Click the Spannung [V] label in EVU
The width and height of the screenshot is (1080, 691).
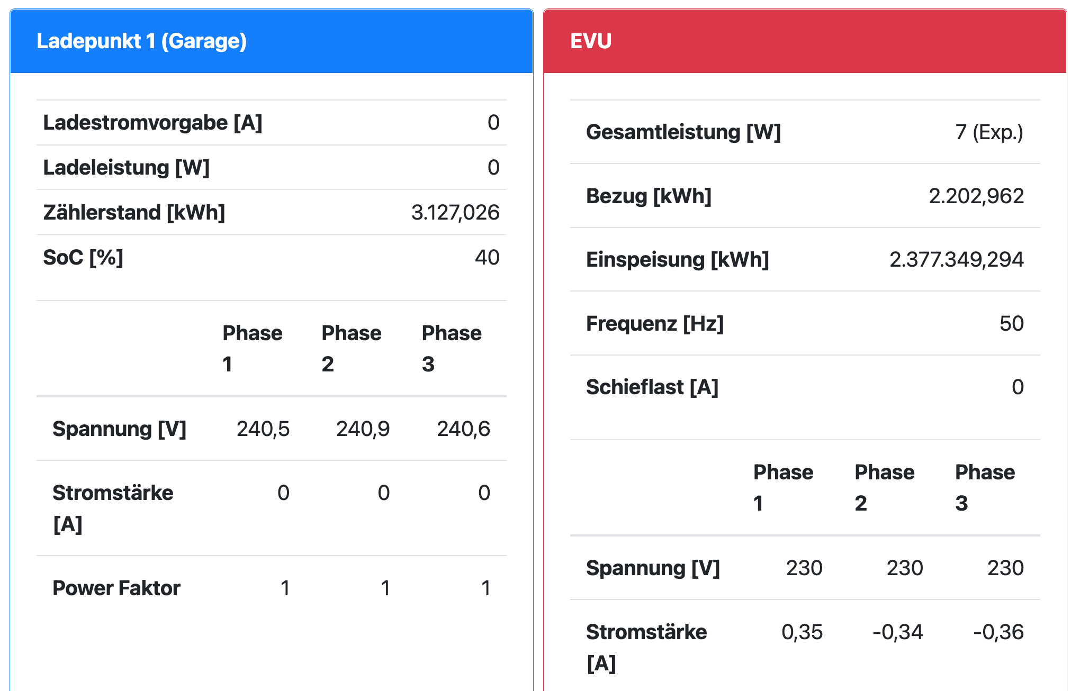pos(653,568)
